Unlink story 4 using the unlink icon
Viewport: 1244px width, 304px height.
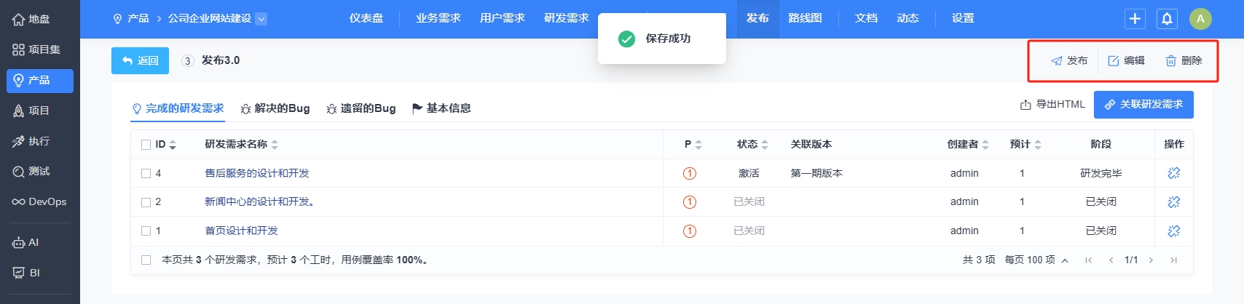[1173, 173]
